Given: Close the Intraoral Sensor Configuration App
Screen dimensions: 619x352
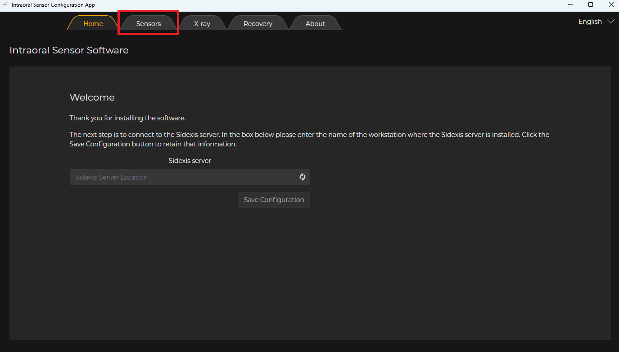Looking at the screenshot, I should click(610, 4).
